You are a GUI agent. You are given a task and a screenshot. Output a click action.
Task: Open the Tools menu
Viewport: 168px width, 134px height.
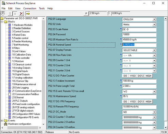(x=42, y=9)
